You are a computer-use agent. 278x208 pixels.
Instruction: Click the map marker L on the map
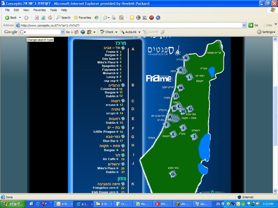pos(190,77)
